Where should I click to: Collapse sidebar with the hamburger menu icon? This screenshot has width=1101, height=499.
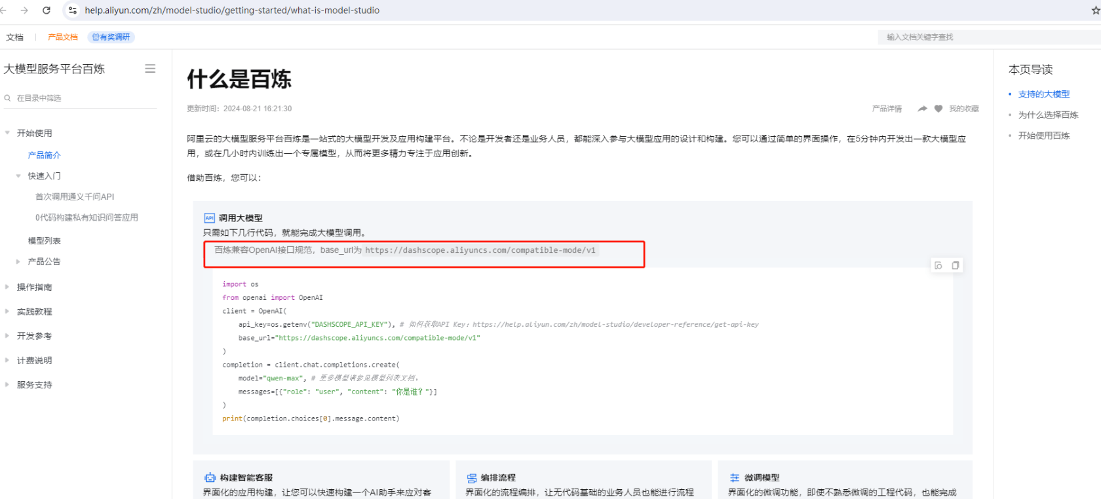(150, 69)
